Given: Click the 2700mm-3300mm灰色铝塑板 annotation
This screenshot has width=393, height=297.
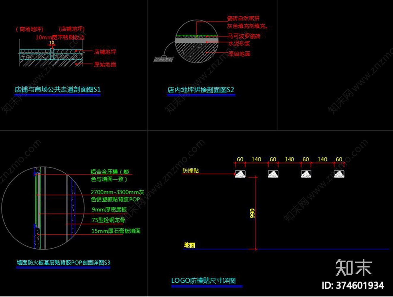Looking at the screenshot, I should pos(117,196).
